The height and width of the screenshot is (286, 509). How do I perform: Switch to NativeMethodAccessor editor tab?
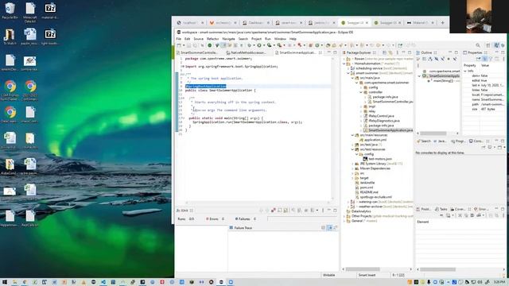[x=247, y=52]
